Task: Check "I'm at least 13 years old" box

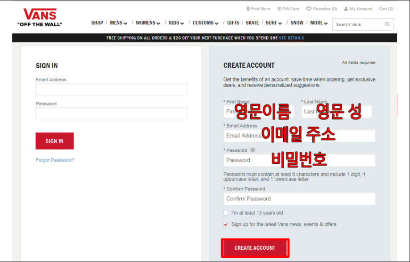Action: tap(226, 213)
